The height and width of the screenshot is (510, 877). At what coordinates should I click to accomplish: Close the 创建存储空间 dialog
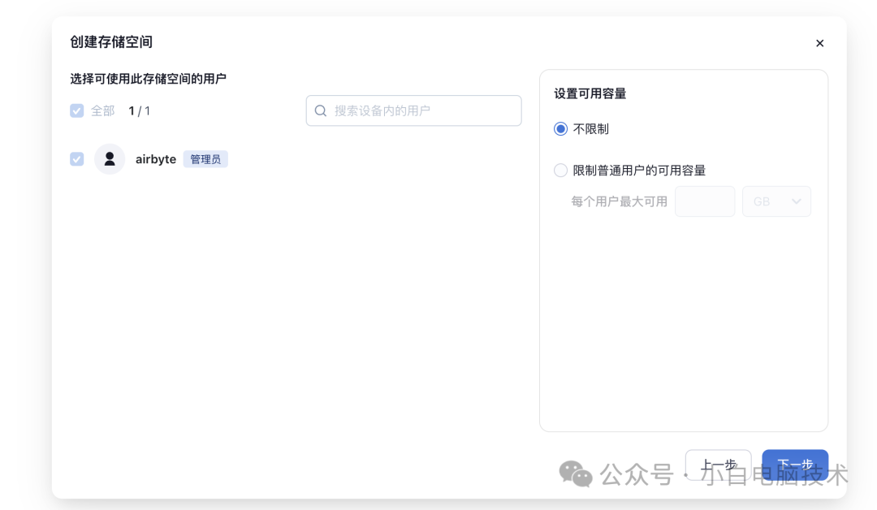pyautogui.click(x=819, y=43)
